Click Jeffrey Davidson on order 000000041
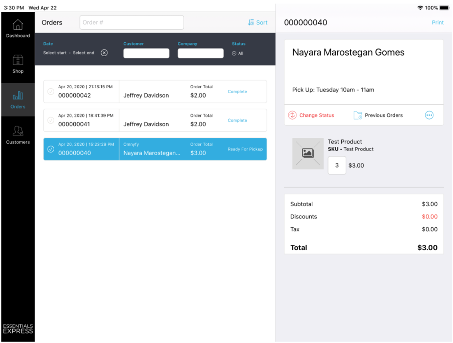Viewport: 453px width, 343px height. coord(146,124)
